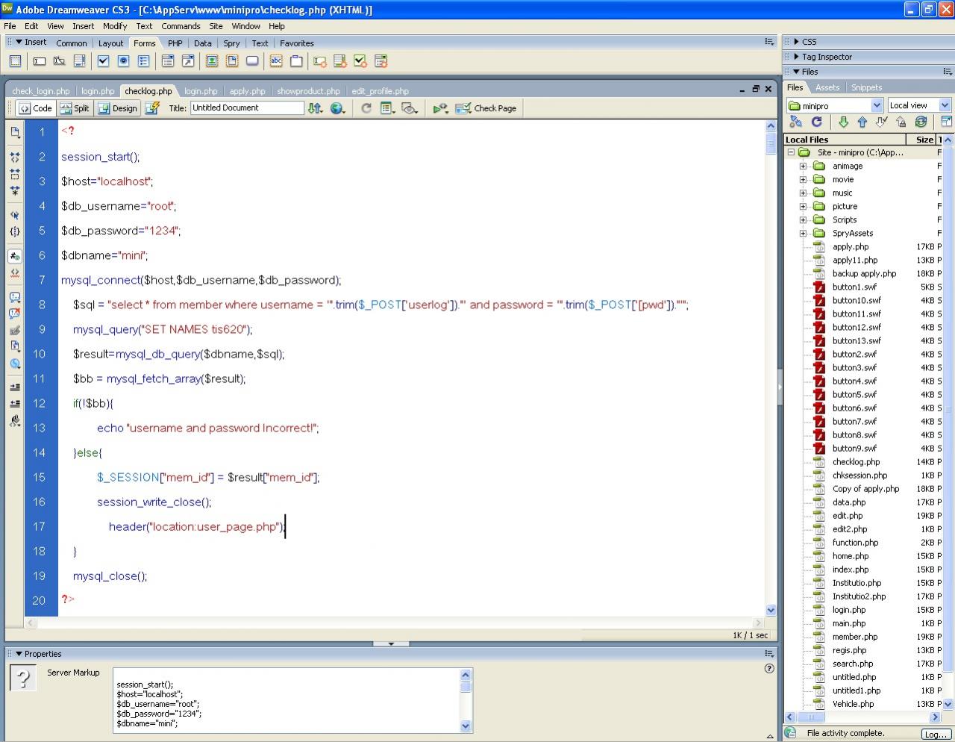Open the Log... button in Files panel
955x742 pixels.
935,735
